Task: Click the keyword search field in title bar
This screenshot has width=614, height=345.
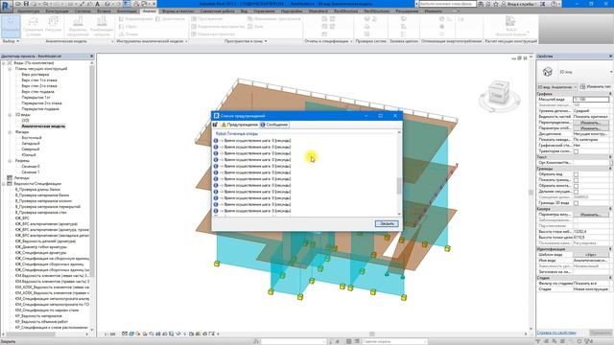Action: 448,4
